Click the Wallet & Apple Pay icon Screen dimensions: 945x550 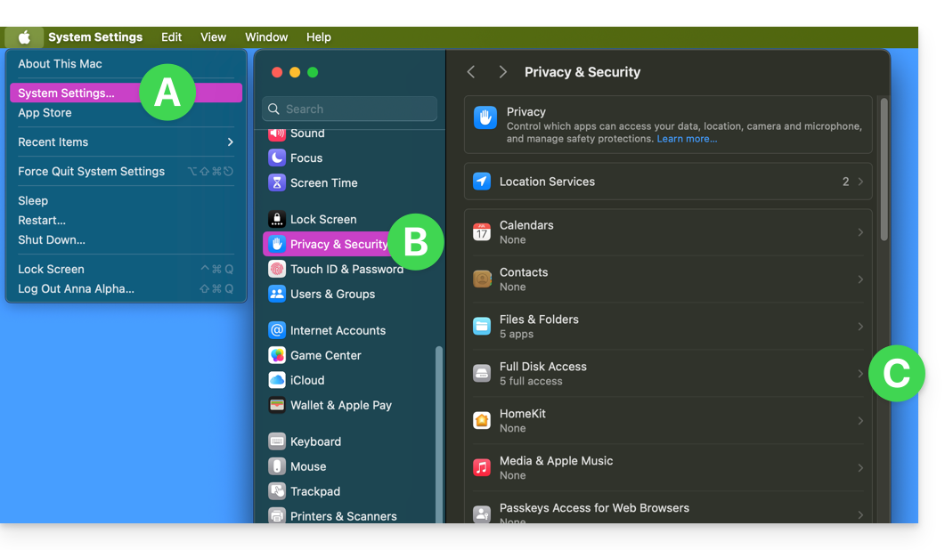point(277,405)
